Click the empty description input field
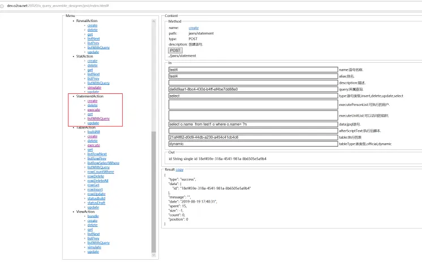Viewport: 422px width, 262px height. coord(253,83)
